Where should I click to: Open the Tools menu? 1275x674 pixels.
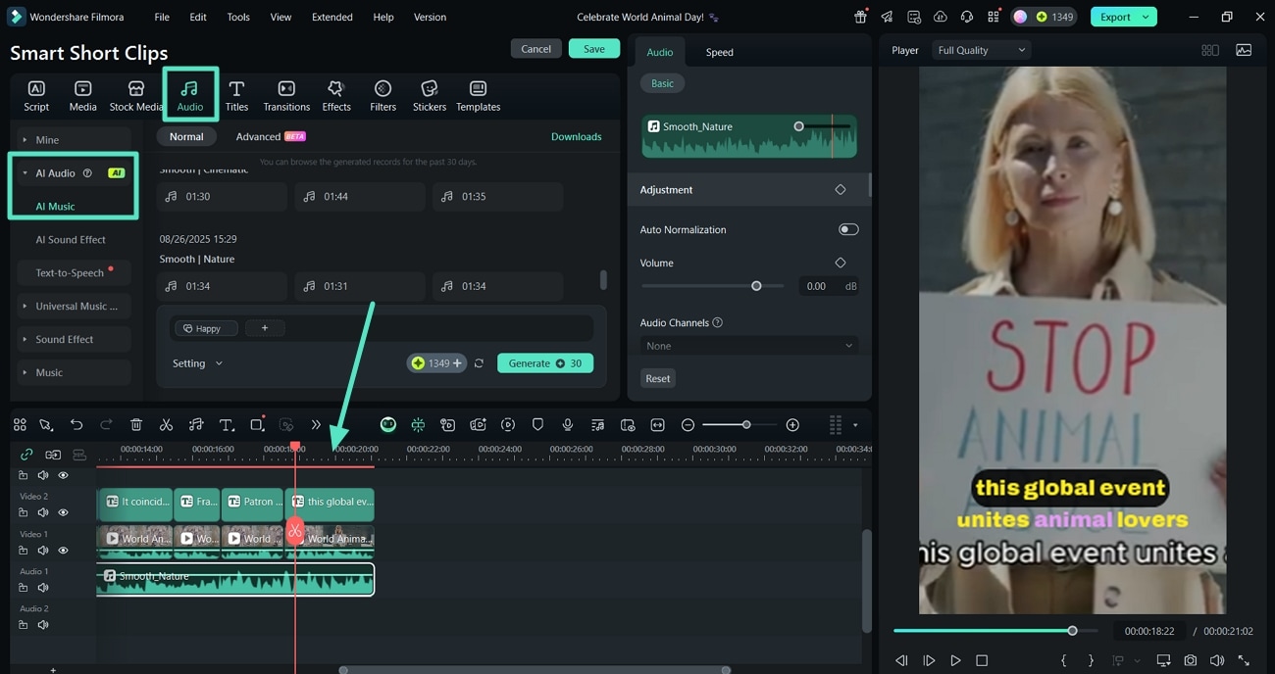coord(238,17)
